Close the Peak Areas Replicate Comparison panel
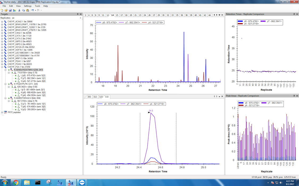 coord(297,96)
